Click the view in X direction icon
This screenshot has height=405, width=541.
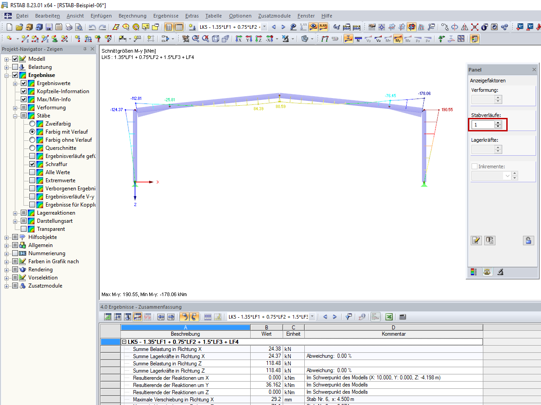(x=239, y=39)
